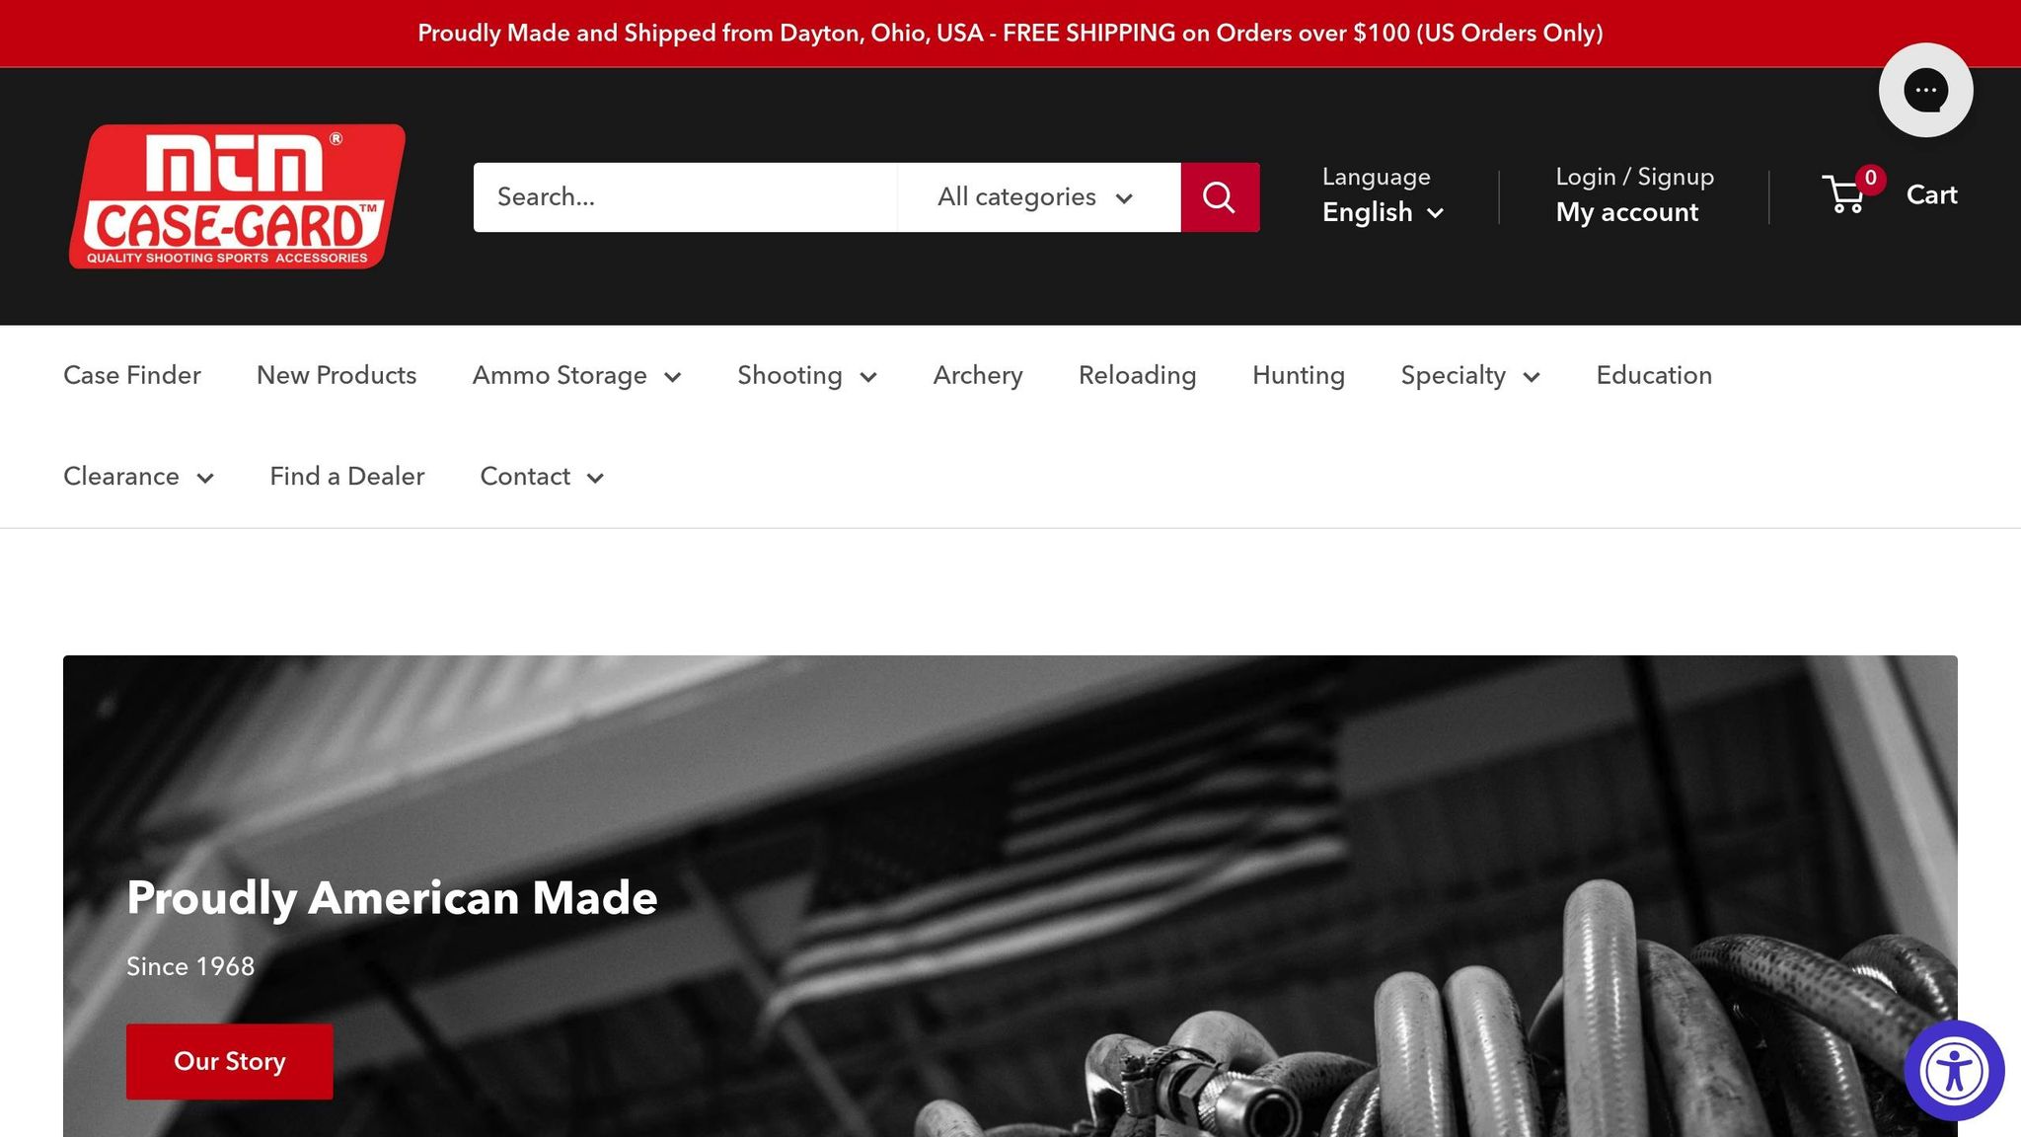Expand the Contact menu
The width and height of the screenshot is (2021, 1137).
pos(541,477)
